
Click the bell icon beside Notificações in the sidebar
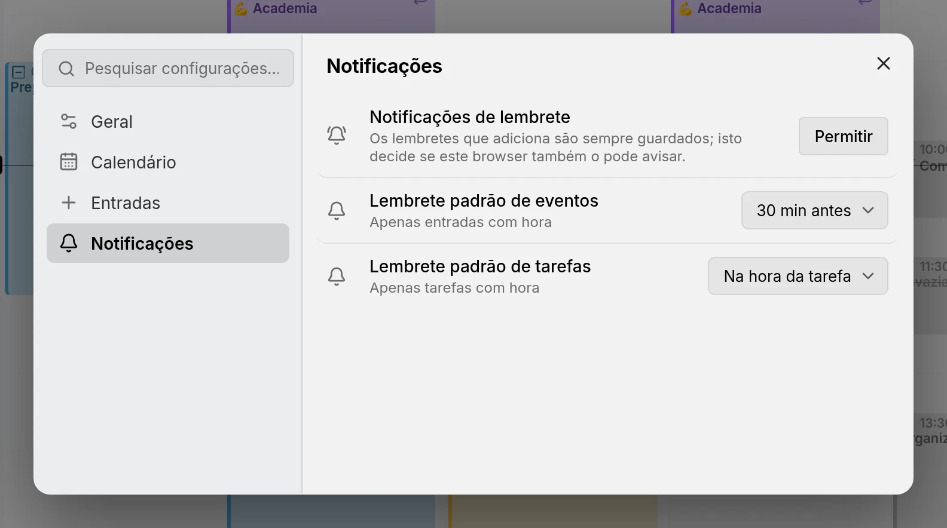click(69, 243)
